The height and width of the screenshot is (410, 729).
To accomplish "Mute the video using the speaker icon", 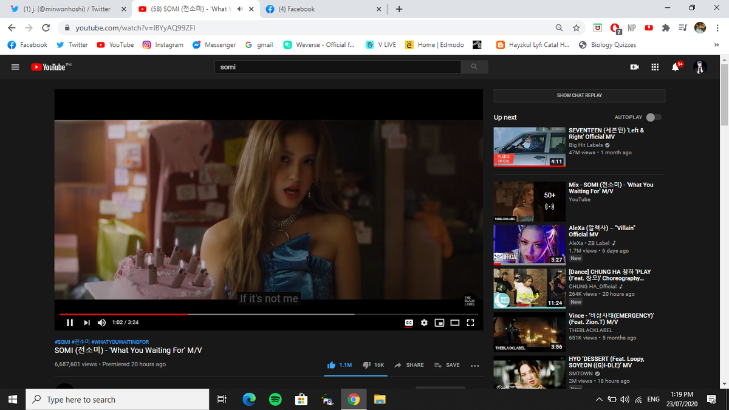I will point(101,323).
